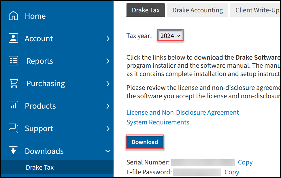Open the Reports sidebar menu label
281x178 pixels.
pyautogui.click(x=39, y=61)
